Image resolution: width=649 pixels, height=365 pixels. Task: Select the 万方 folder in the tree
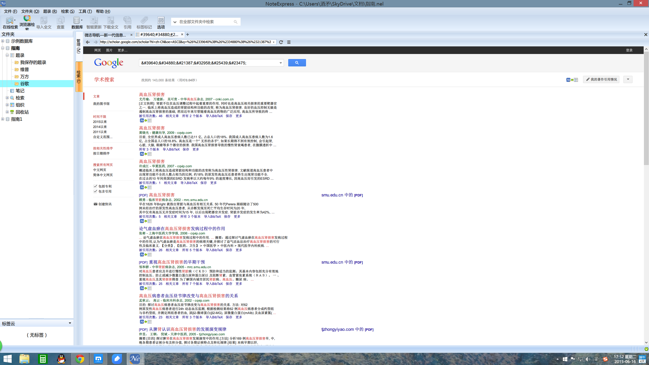(25, 77)
